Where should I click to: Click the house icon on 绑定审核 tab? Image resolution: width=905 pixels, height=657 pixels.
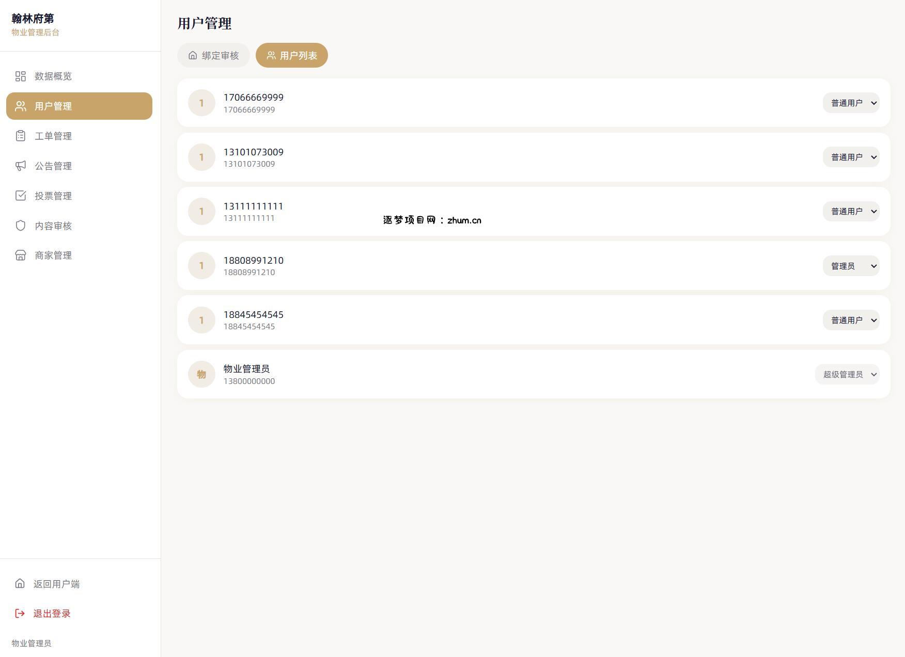point(193,55)
